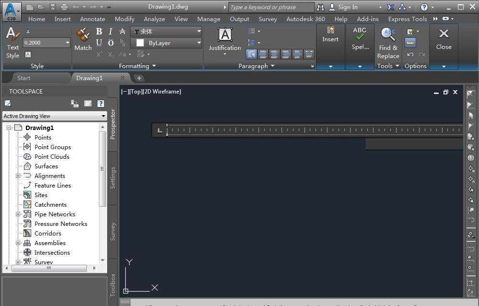Expand the Pipe Networks node
Viewport: 479px width, 306px height.
[18, 214]
